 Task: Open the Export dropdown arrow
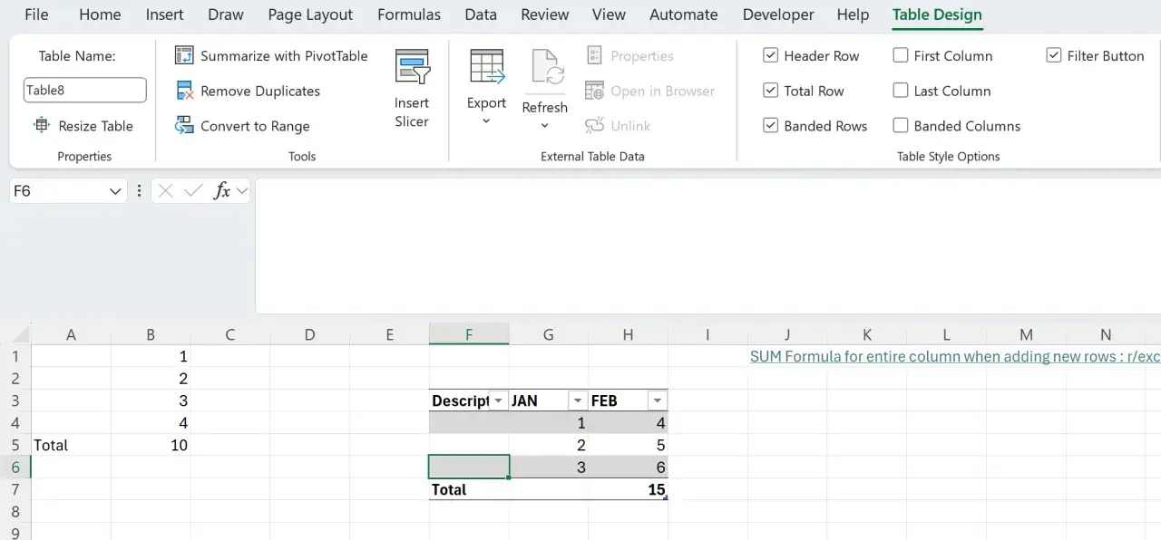[486, 121]
